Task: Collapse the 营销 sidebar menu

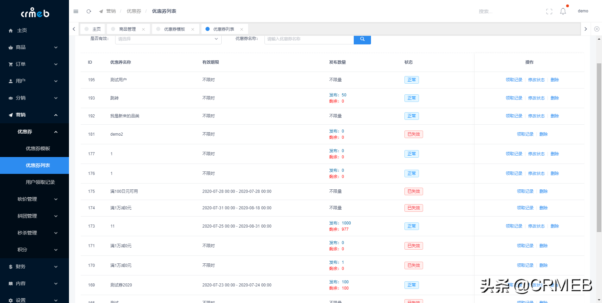Action: click(34, 115)
